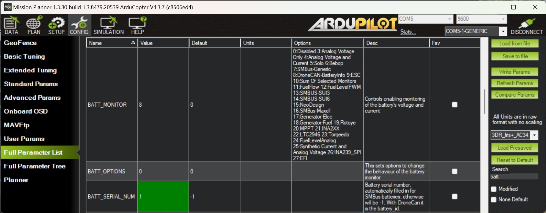Open the SETUP initial setup screen
The width and height of the screenshot is (546, 213).
coord(56,26)
